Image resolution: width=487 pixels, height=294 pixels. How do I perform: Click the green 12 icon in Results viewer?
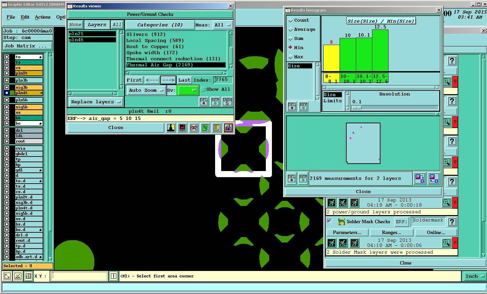(205, 128)
